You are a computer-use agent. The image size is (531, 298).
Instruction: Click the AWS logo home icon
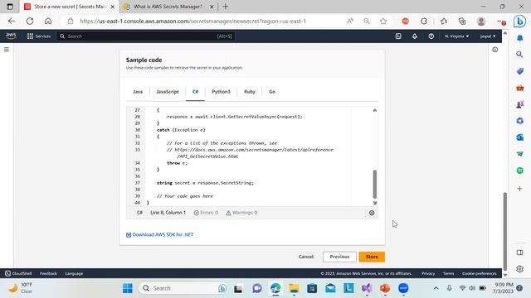click(11, 36)
